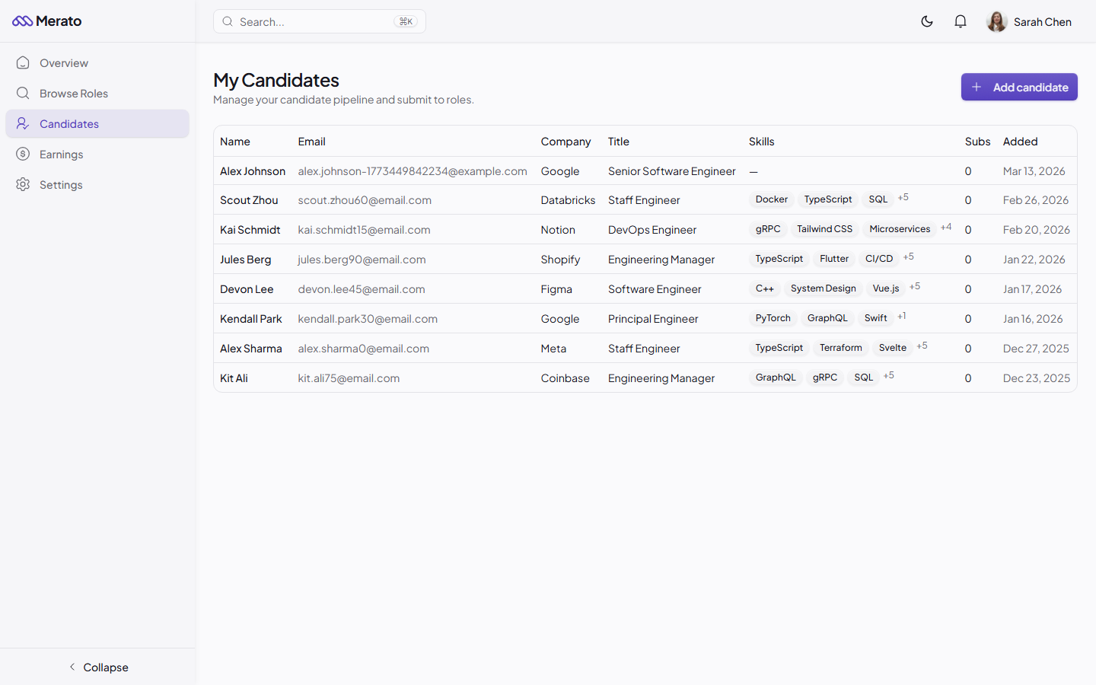Open the notifications bell
The width and height of the screenshot is (1096, 685).
click(960, 21)
